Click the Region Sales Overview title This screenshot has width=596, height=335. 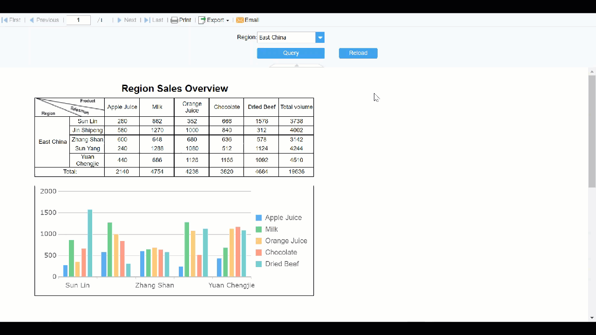coord(175,88)
